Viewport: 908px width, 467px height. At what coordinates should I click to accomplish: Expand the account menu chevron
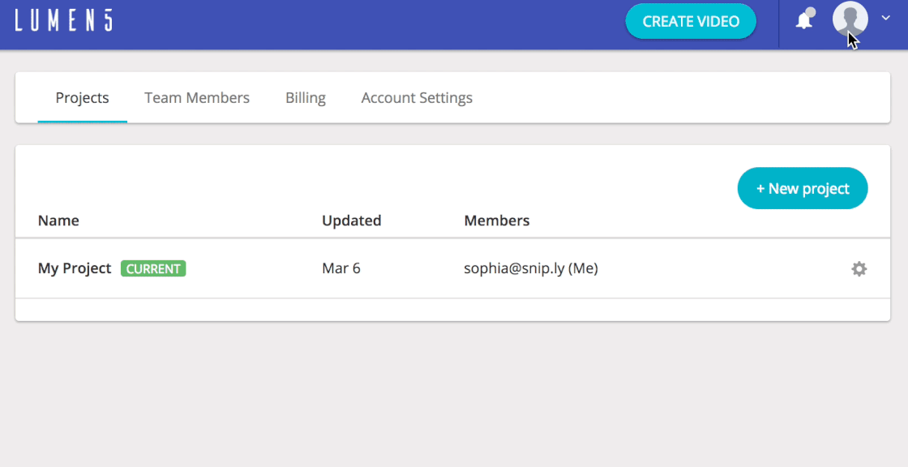pos(885,18)
